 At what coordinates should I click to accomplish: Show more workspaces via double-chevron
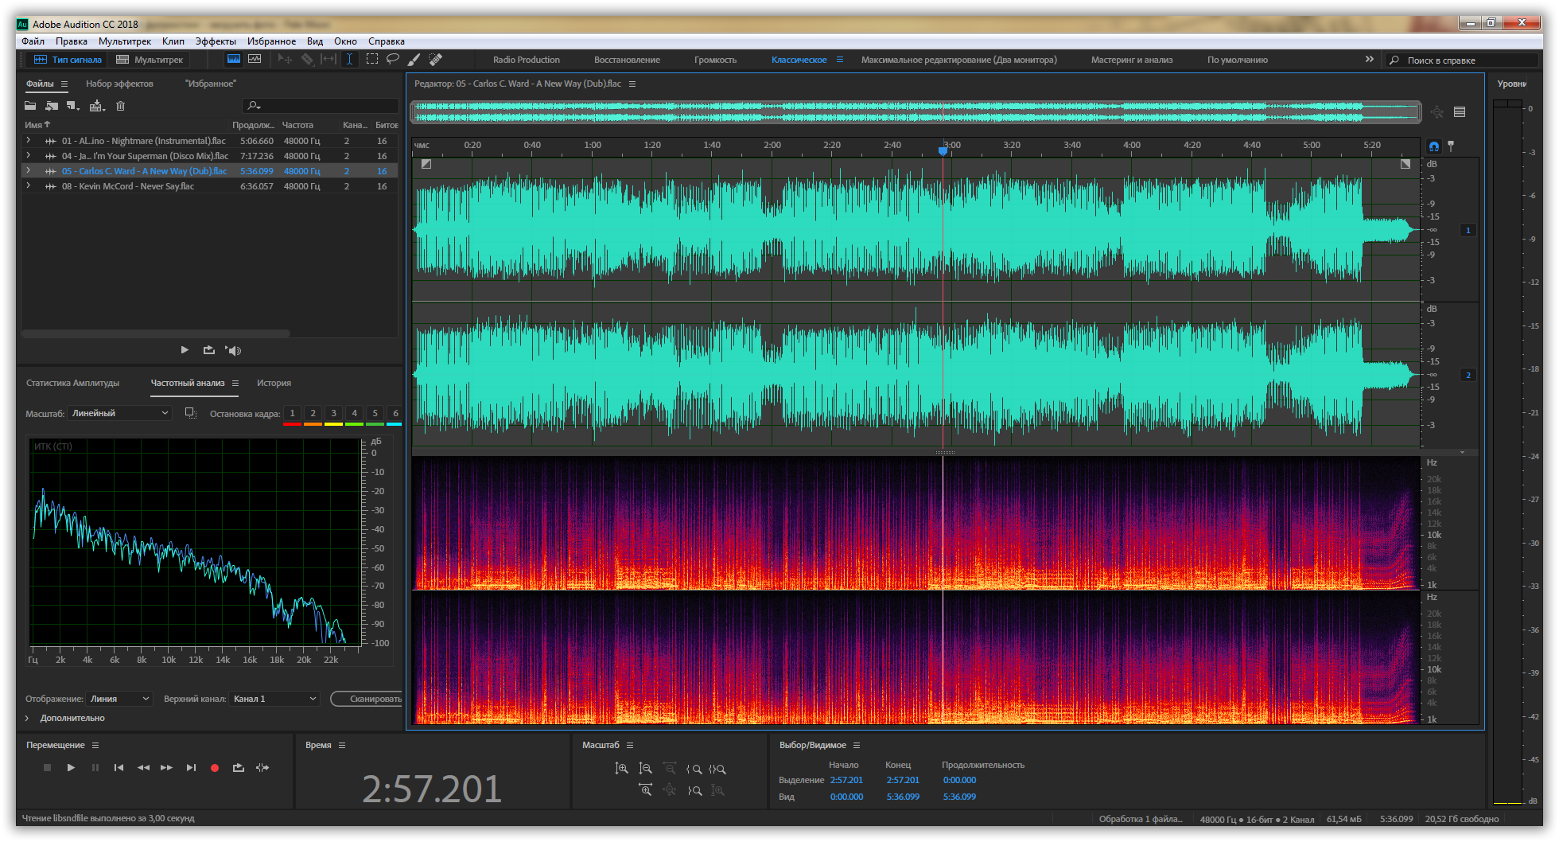1369,60
